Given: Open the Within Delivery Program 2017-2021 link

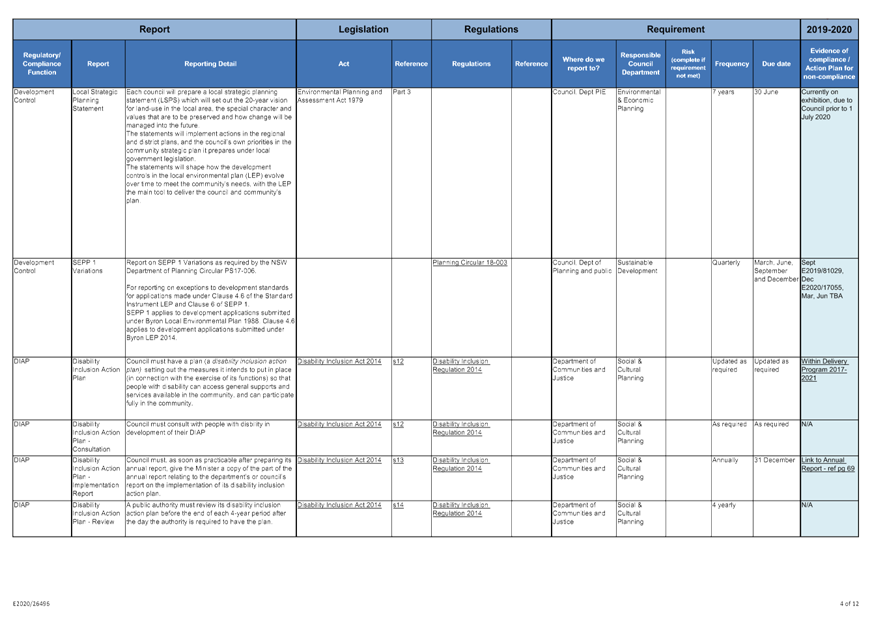Looking at the screenshot, I should tap(824, 369).
